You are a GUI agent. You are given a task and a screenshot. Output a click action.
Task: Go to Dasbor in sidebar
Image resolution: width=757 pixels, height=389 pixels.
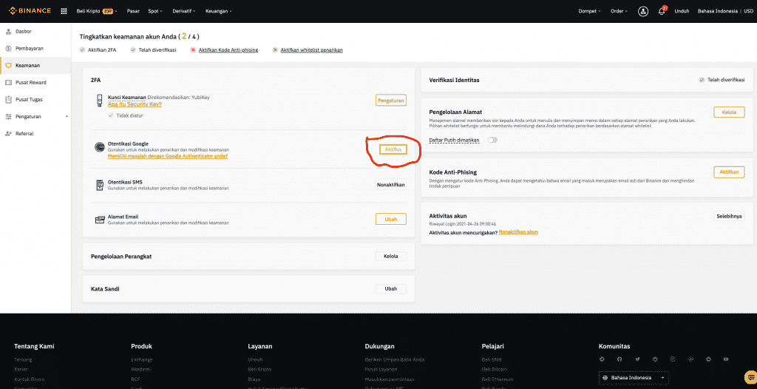tap(24, 31)
